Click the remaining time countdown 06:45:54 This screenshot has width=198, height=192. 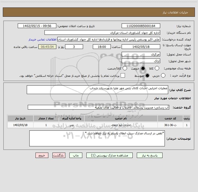(47, 47)
